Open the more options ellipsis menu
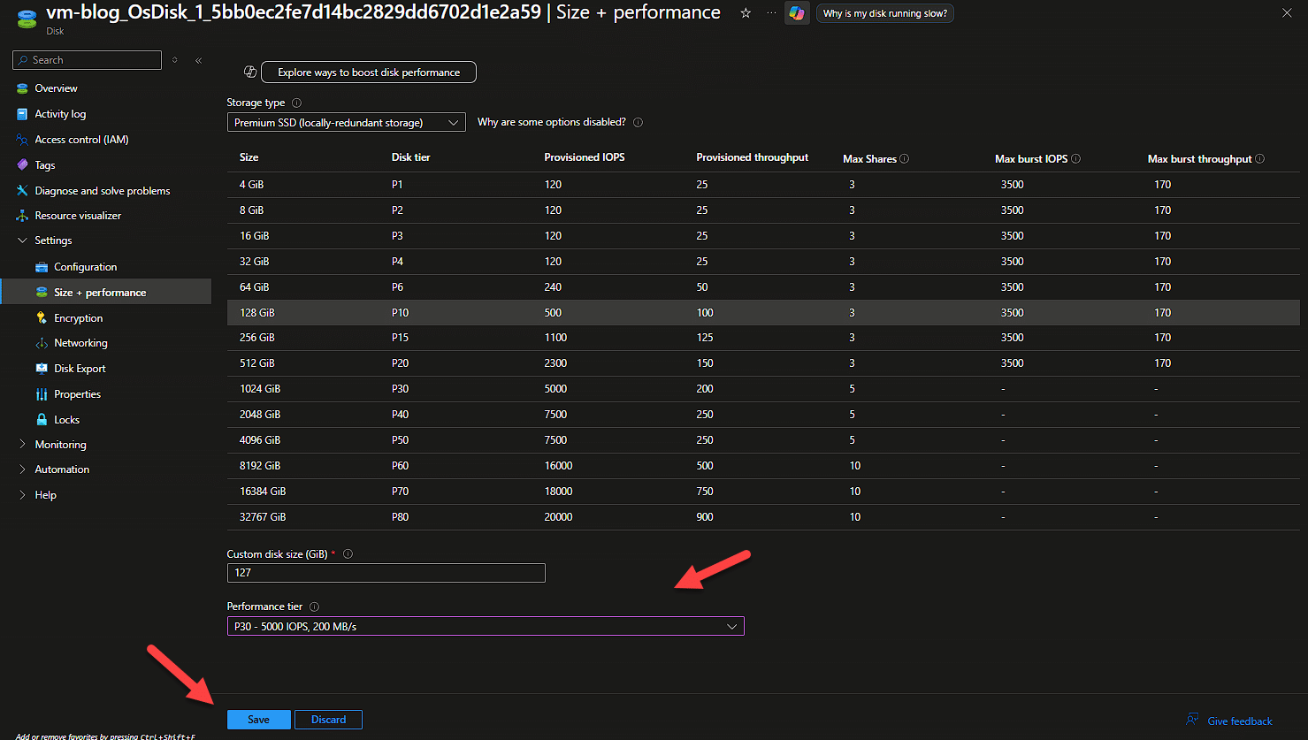The image size is (1308, 740). click(x=770, y=13)
